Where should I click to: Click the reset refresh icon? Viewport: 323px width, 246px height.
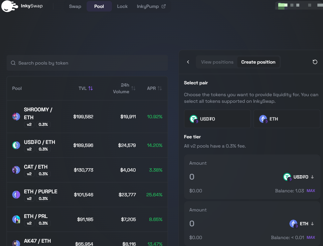(315, 62)
